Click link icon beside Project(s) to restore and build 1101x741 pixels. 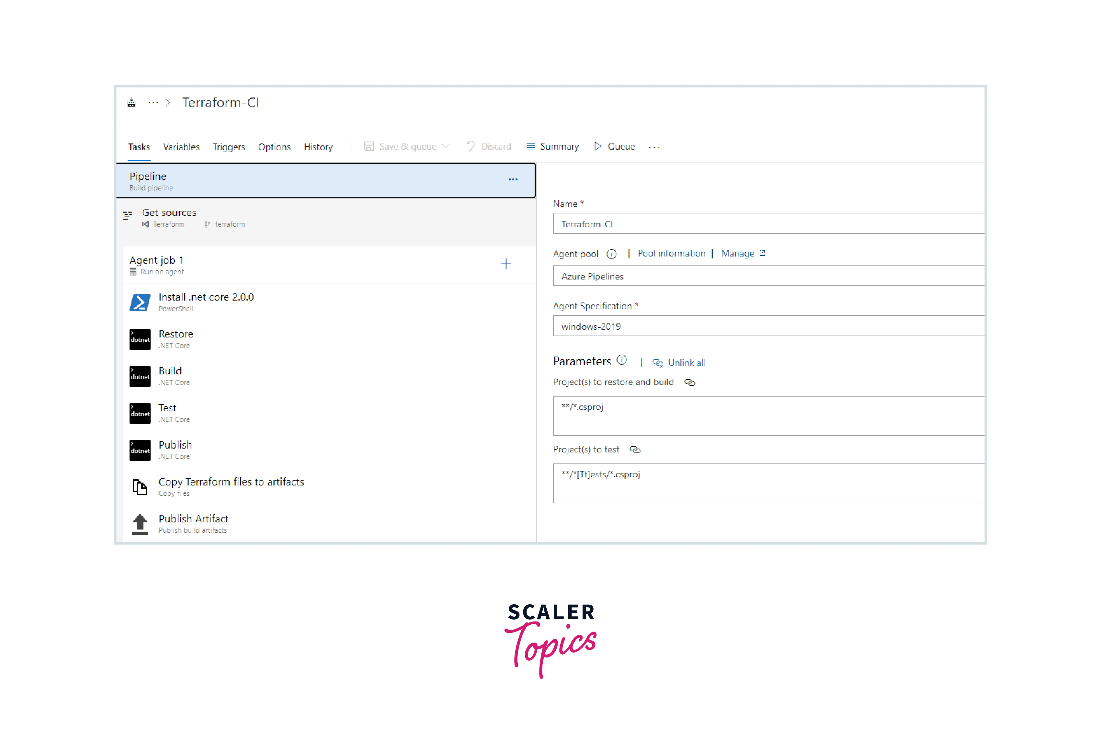click(689, 382)
